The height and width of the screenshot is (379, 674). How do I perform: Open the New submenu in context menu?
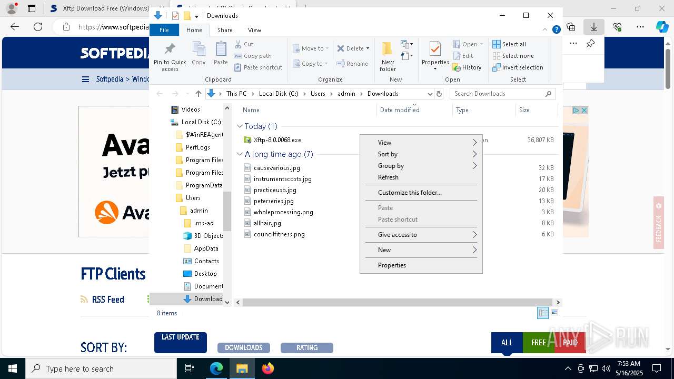421,250
